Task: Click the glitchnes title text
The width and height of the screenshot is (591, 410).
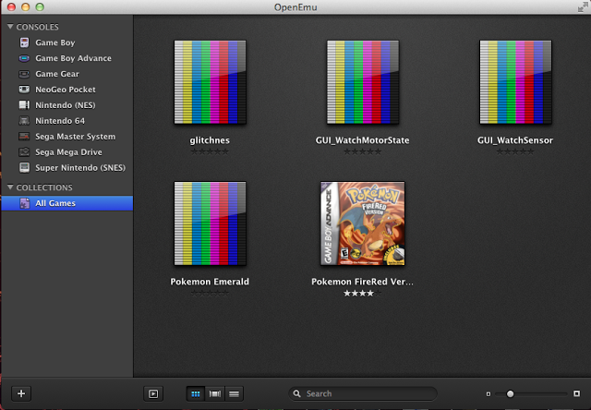Action: 210,140
